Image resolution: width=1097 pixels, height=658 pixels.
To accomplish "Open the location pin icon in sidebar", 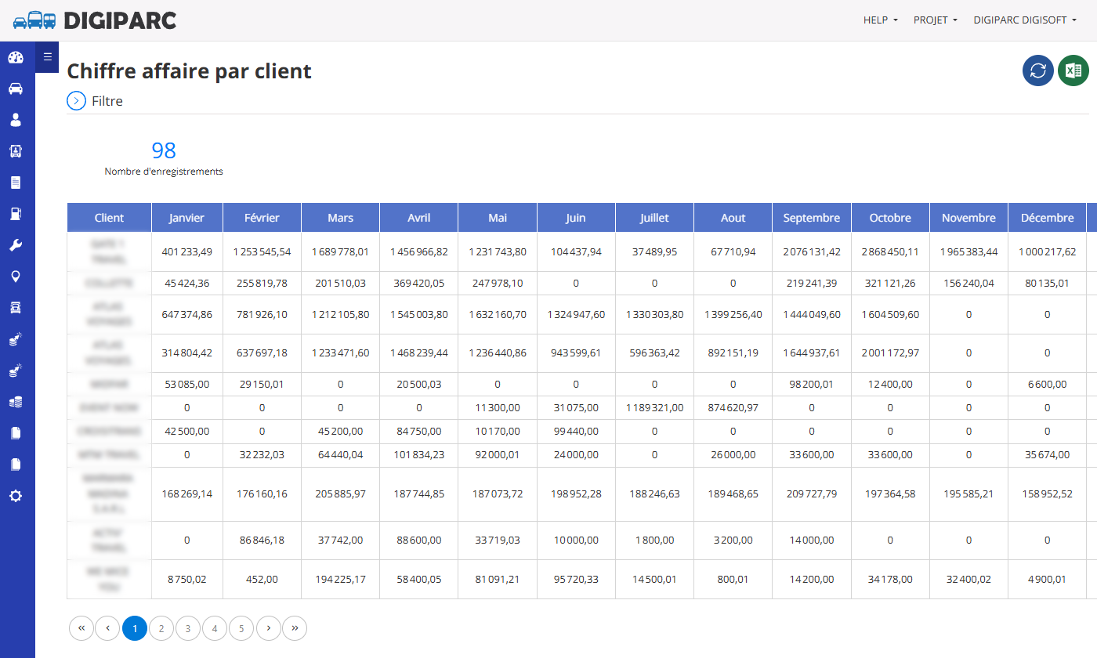I will click(x=16, y=277).
